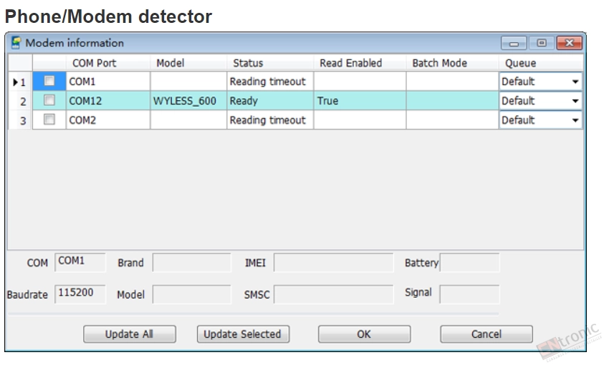Click the Status column header
The height and width of the screenshot is (365, 604).
[269, 63]
